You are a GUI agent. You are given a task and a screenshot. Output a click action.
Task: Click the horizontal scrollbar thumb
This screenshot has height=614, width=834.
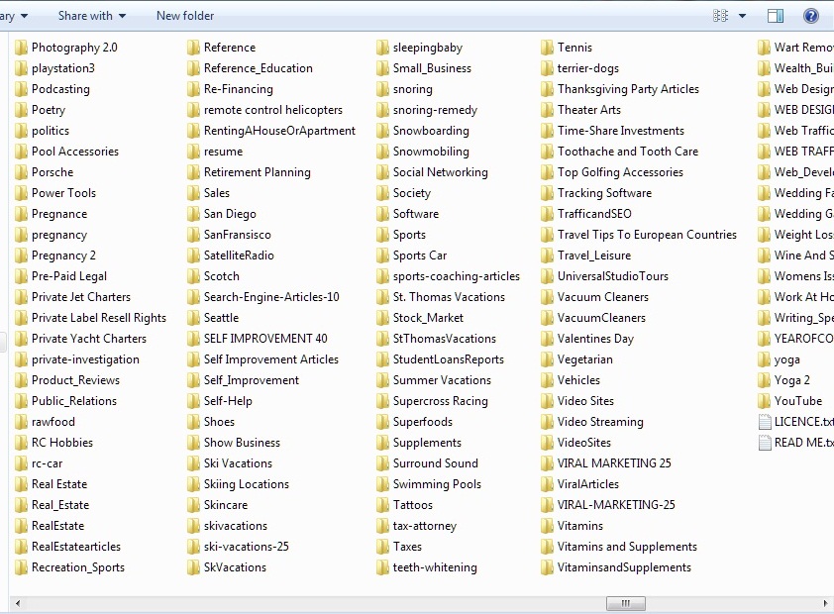(x=626, y=604)
